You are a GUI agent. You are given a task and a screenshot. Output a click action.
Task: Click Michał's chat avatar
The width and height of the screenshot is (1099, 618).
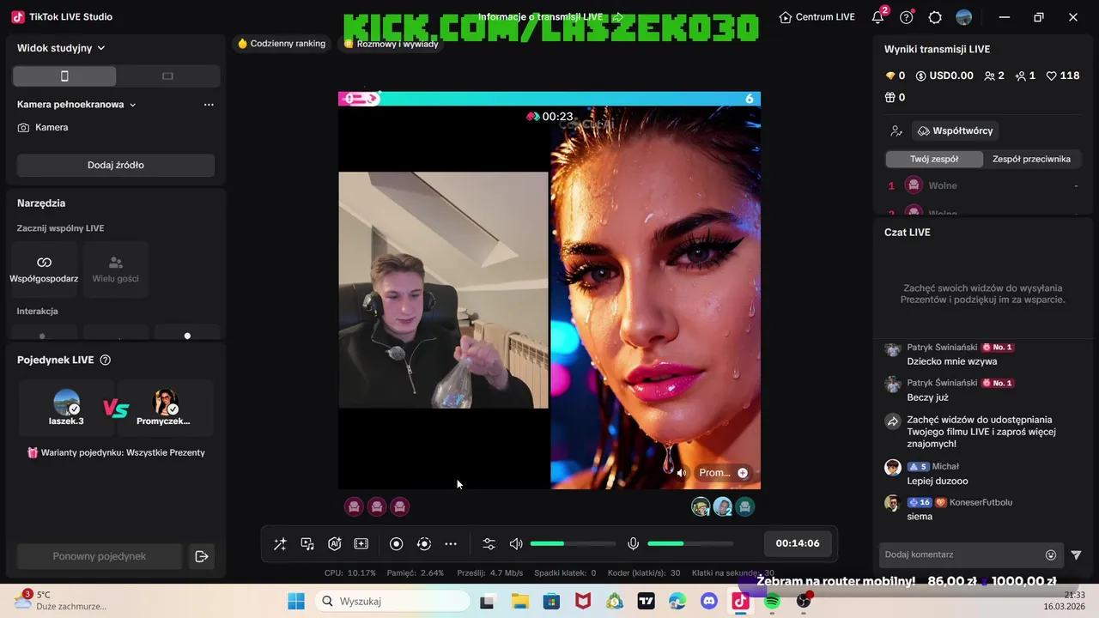pos(893,467)
